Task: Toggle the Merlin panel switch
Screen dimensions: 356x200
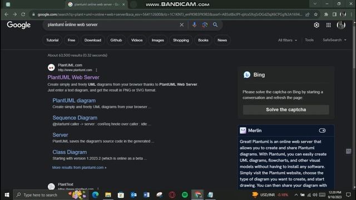Action: point(322,131)
